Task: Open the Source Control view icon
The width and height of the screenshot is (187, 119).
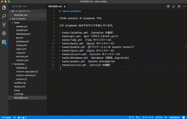Action: click(x=4, y=25)
